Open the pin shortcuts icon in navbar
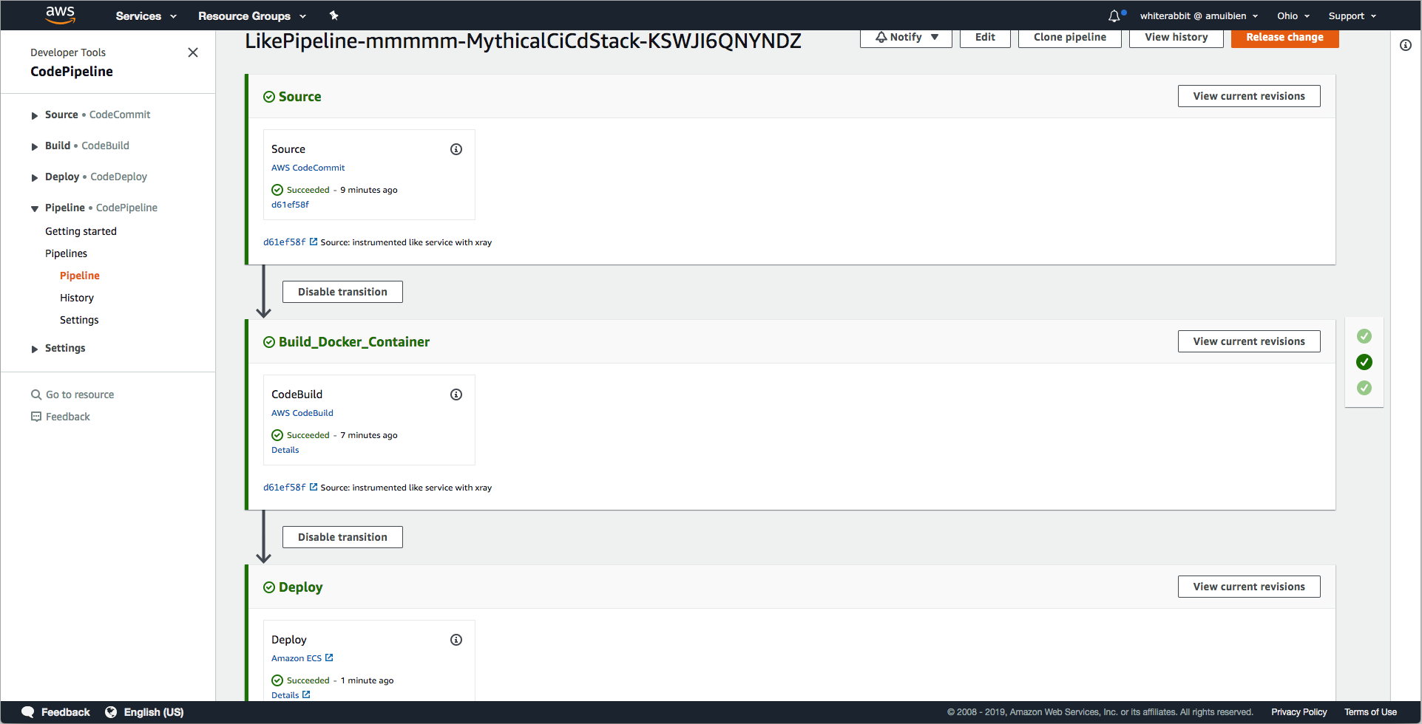This screenshot has height=724, width=1422. pyautogui.click(x=334, y=16)
